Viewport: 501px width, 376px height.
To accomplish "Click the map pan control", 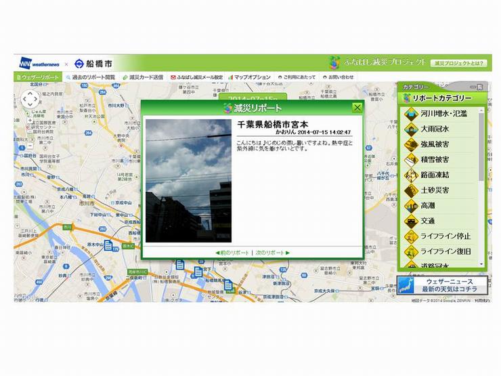I will click(x=30, y=99).
